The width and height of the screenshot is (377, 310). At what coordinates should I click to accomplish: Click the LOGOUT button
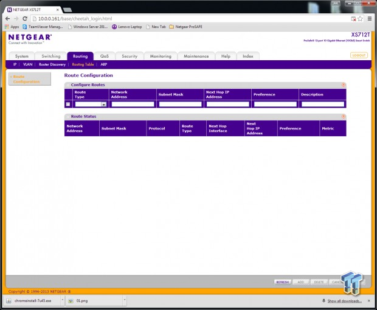point(359,55)
